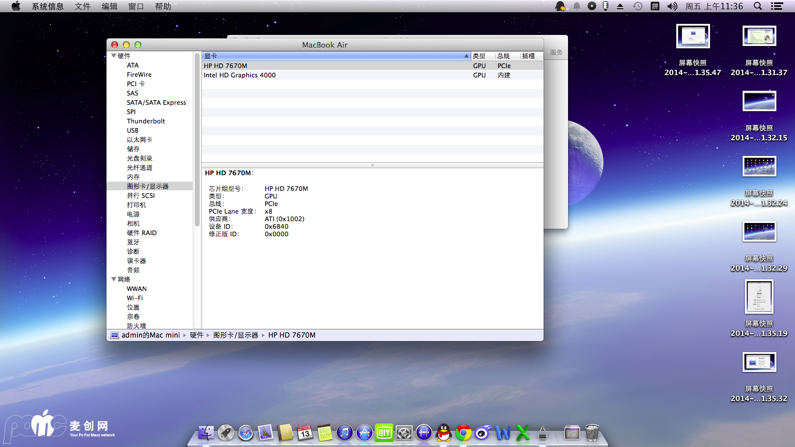This screenshot has height=447, width=795.
Task: Collapse the 网络 section in sidebar
Action: coord(113,279)
